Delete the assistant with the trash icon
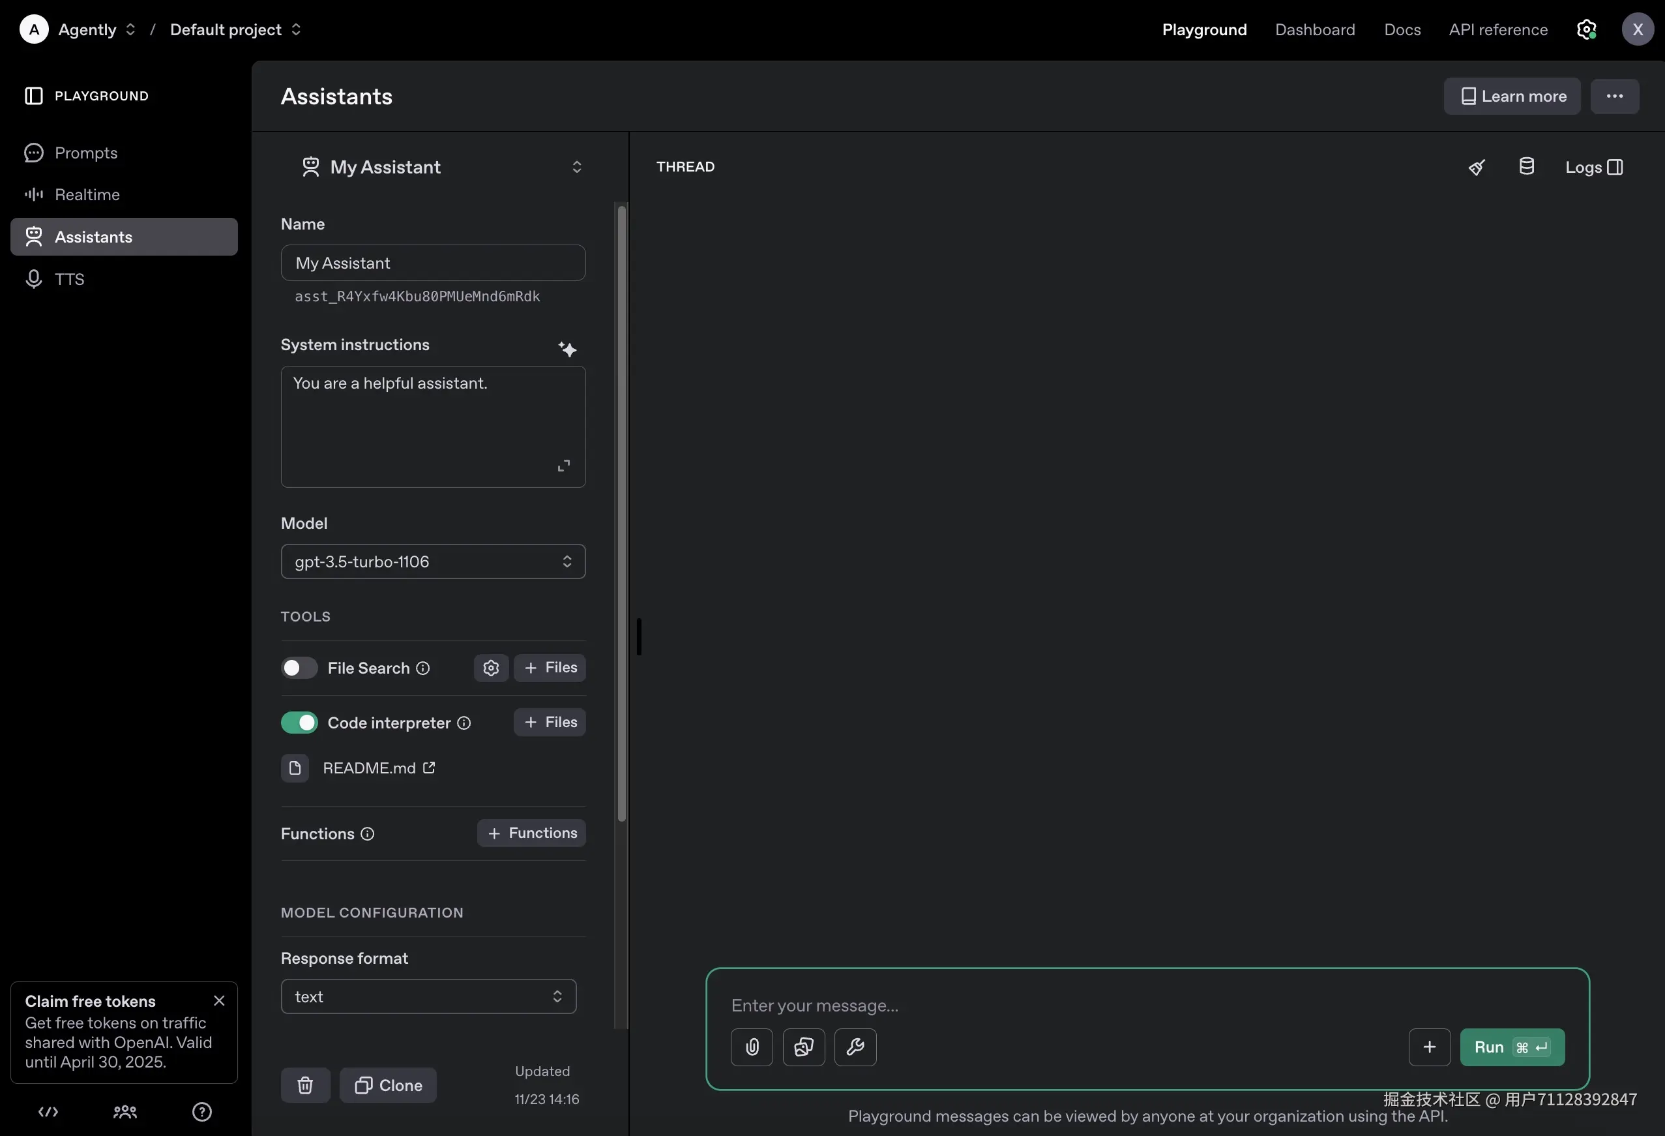Viewport: 1665px width, 1136px height. click(x=305, y=1084)
